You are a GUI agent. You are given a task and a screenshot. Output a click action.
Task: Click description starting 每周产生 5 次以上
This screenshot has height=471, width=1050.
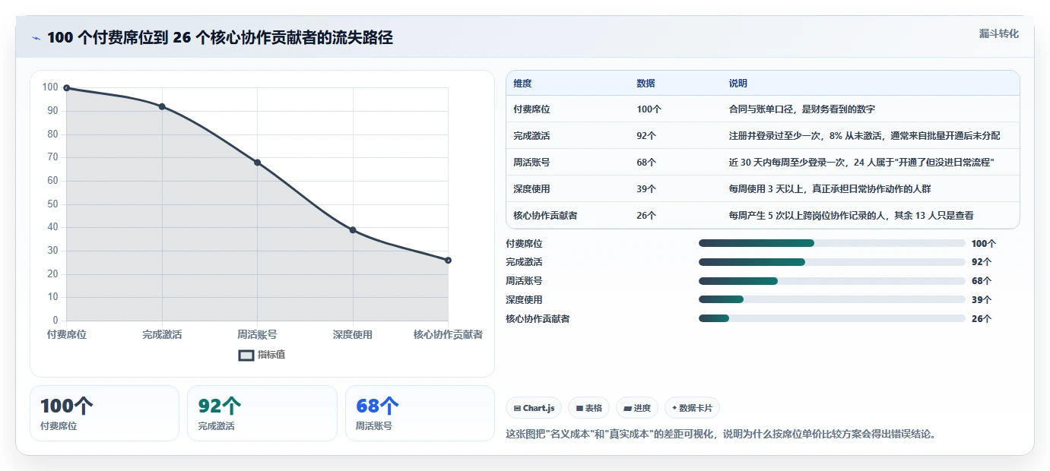(851, 216)
